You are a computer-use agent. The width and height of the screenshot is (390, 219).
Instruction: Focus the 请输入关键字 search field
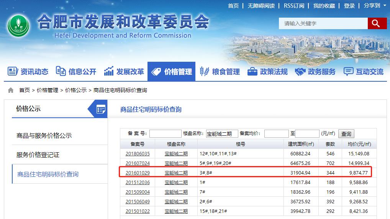323,23
